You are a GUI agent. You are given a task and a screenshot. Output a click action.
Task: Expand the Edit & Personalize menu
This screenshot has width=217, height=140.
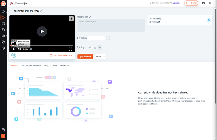pyautogui.click(x=61, y=55)
